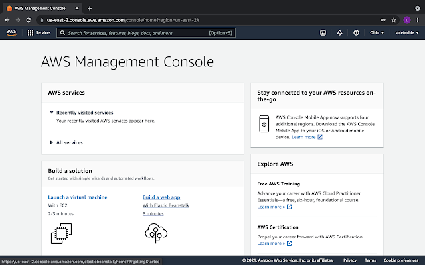Open the Chrome three-dot menu
Image resolution: width=425 pixels, height=265 pixels.
pos(418,20)
